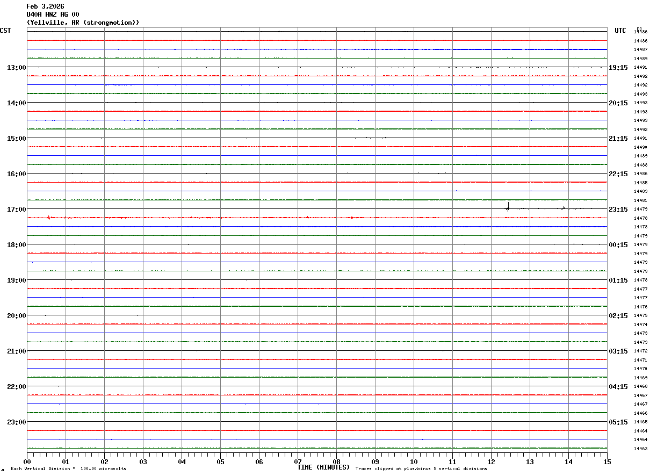
Task: Select the 19:00 CST row label
Action: tap(16, 280)
